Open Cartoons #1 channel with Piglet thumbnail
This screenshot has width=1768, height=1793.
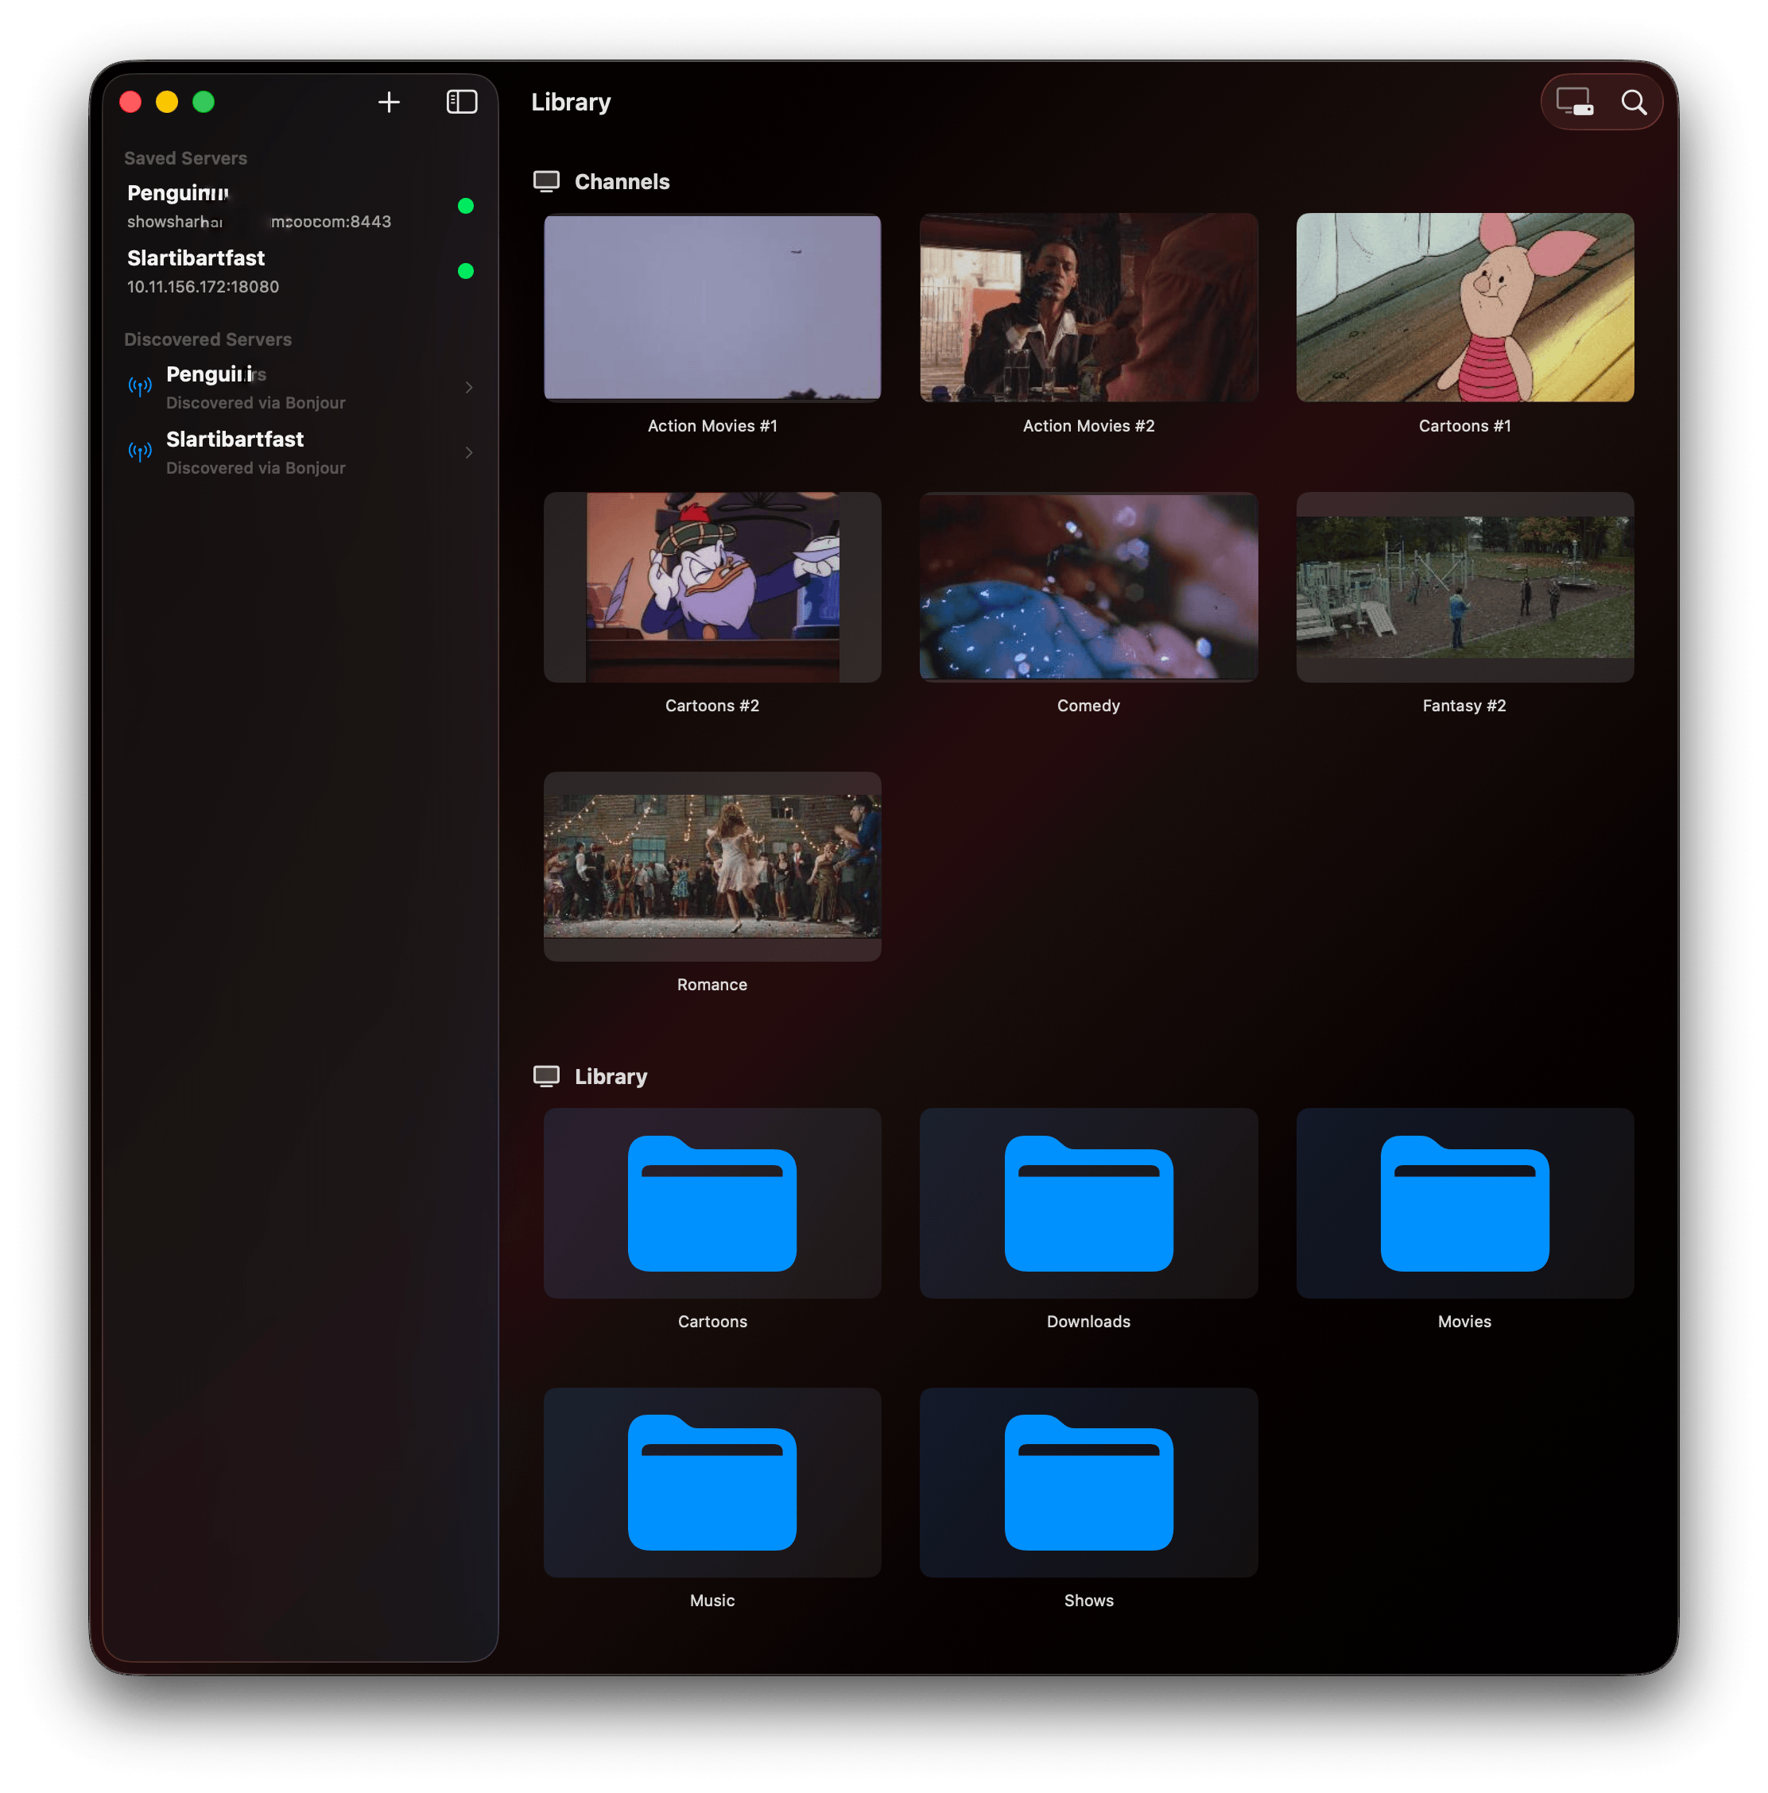pos(1464,308)
